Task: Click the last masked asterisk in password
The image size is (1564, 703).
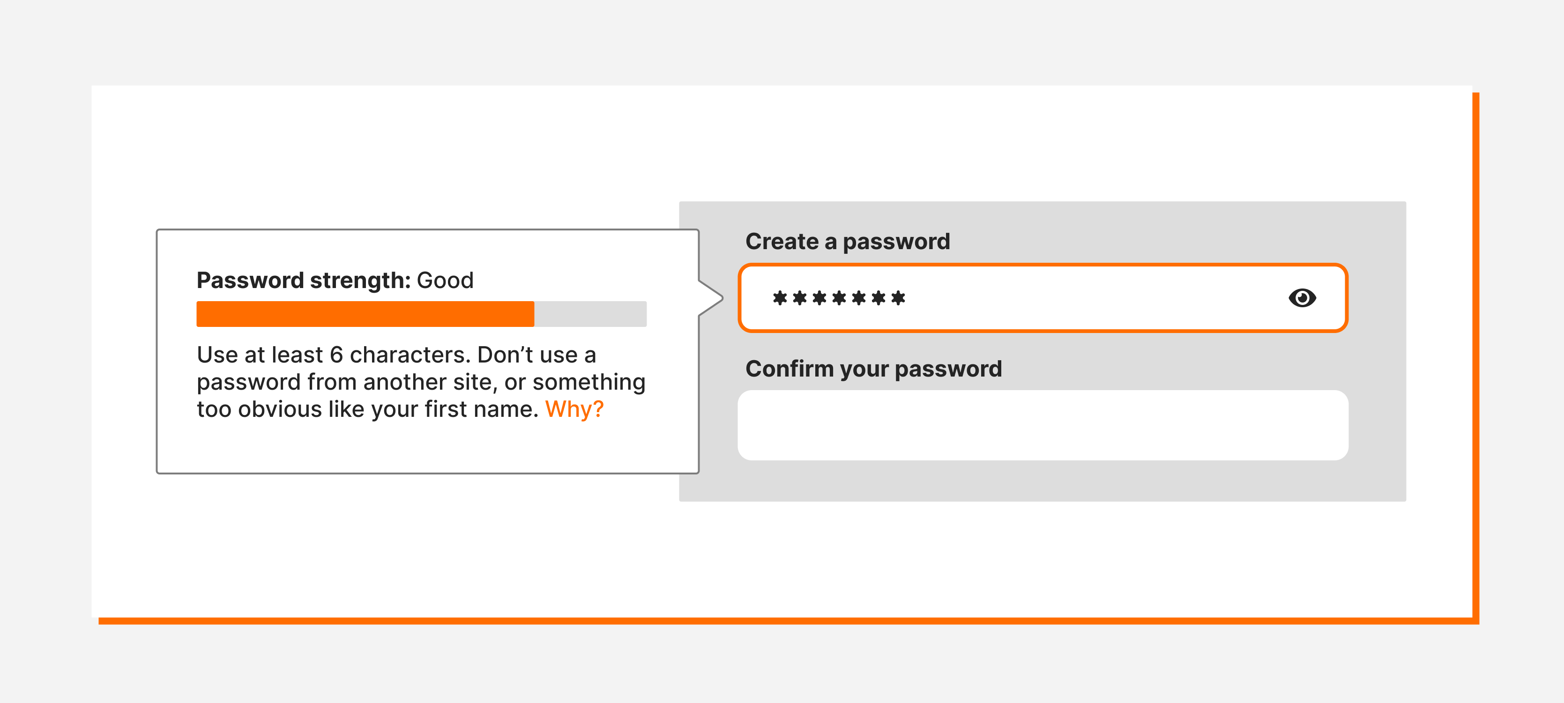Action: (x=898, y=298)
